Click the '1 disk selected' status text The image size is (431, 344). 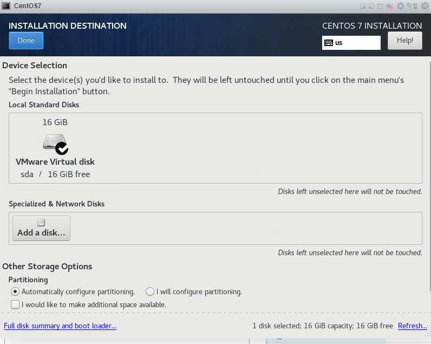[277, 326]
